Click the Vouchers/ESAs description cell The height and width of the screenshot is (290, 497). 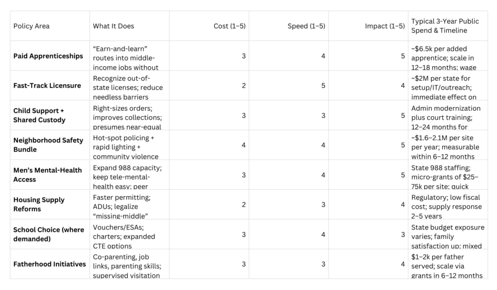click(129, 234)
